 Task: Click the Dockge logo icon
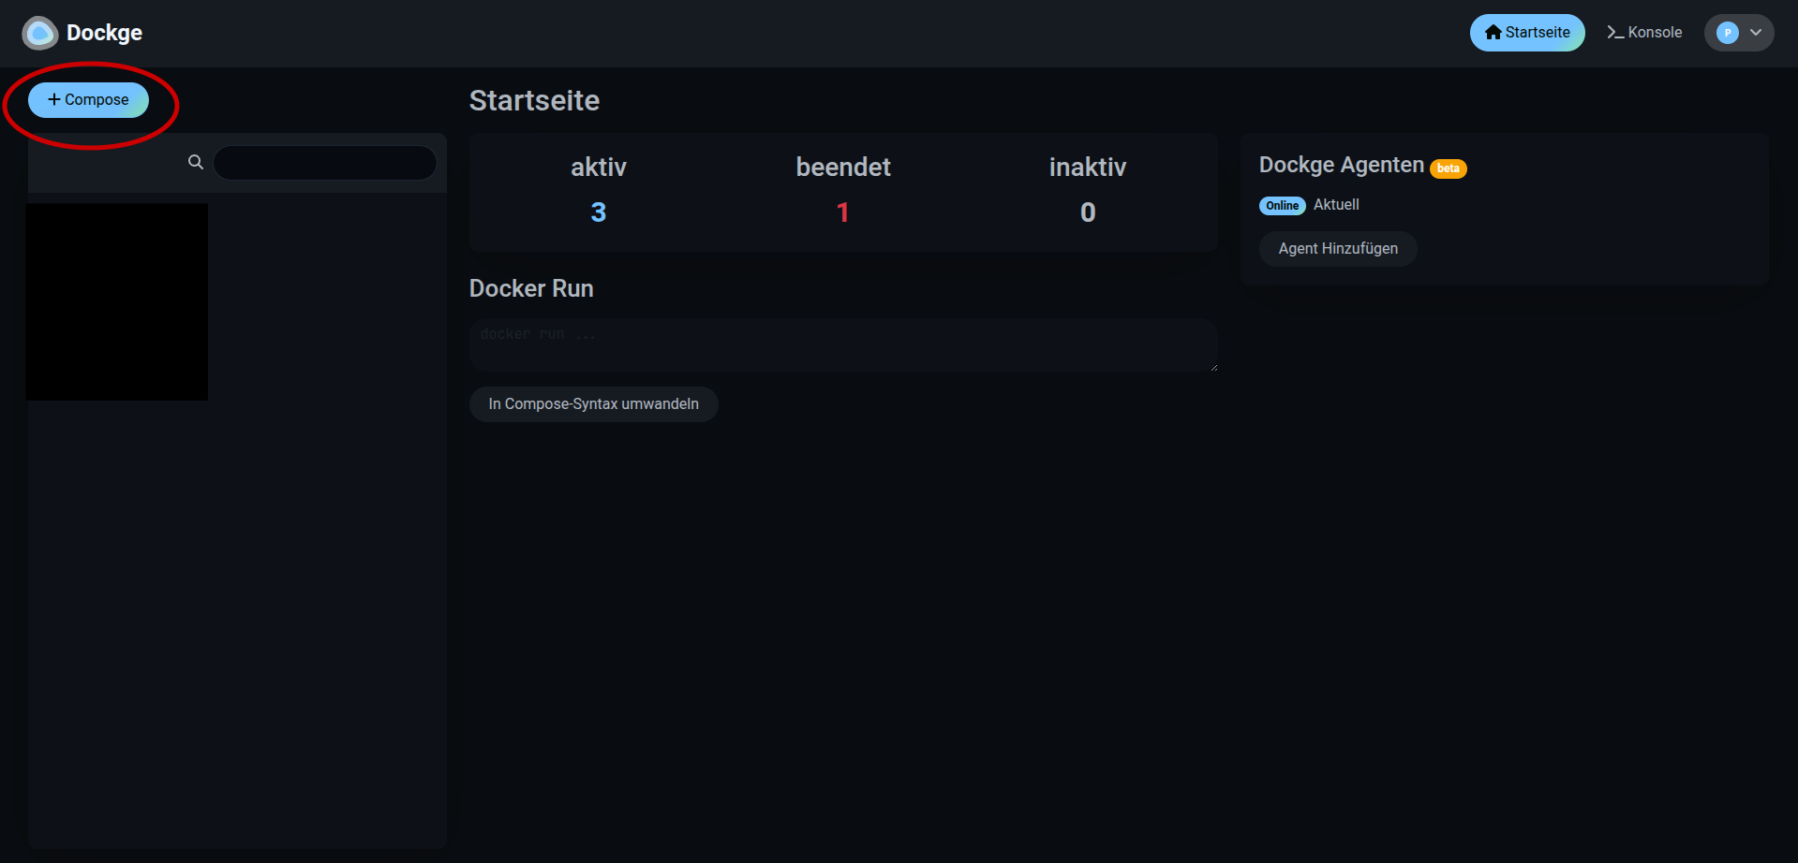(39, 33)
